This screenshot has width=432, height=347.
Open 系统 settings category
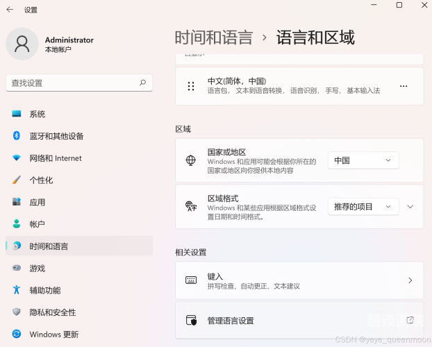(x=79, y=114)
